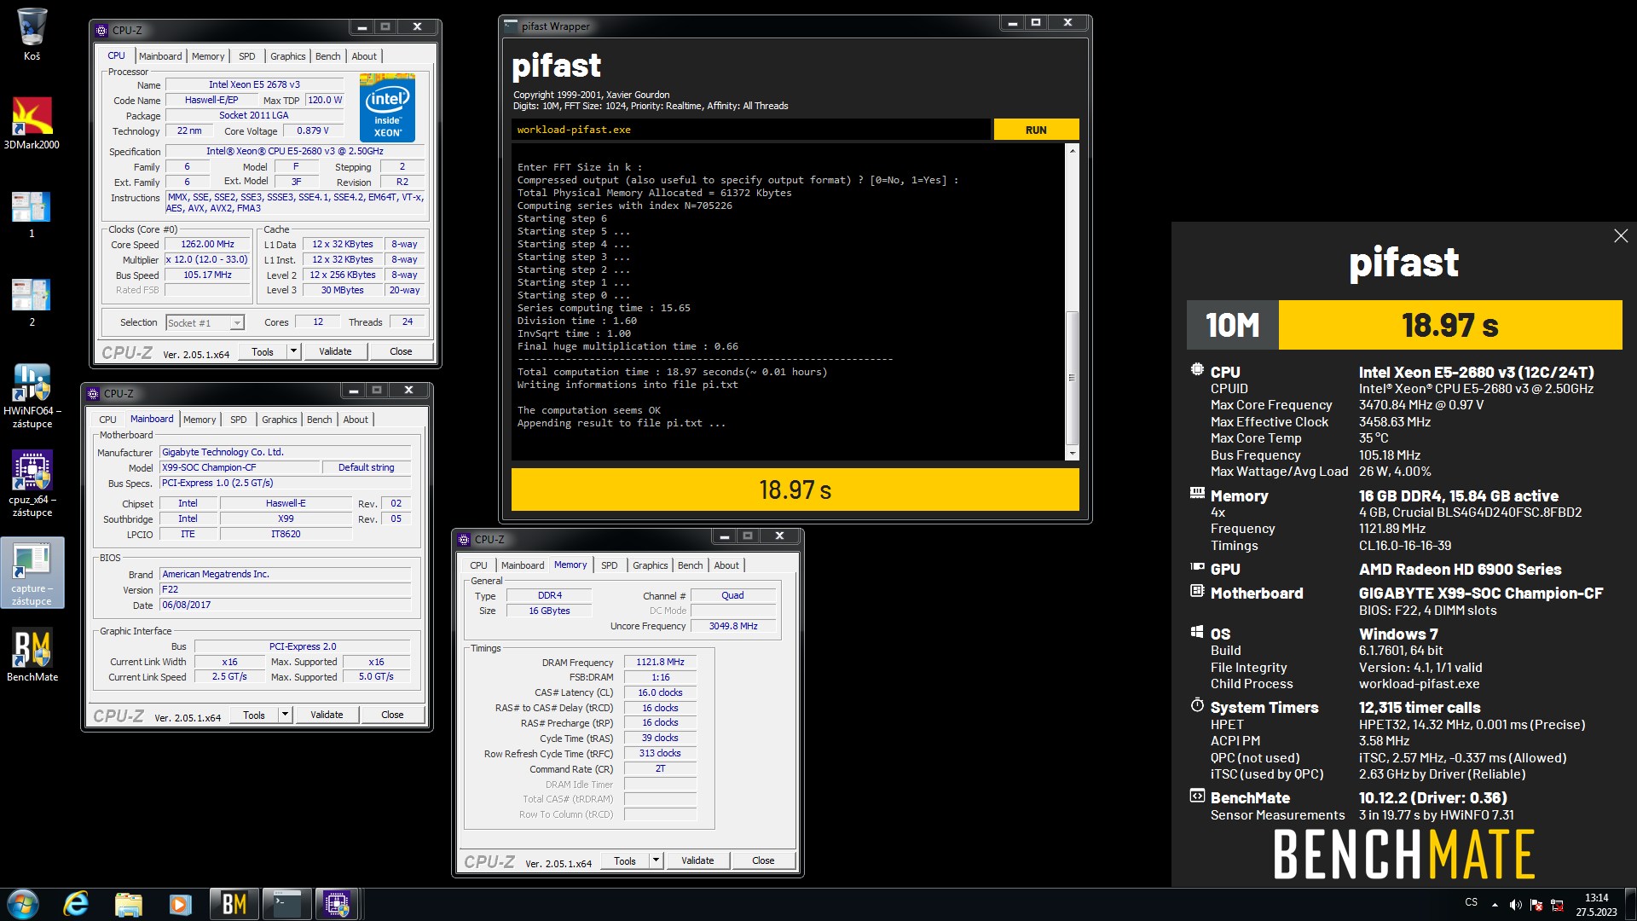
Task: Launch the BenchMate desktop icon
Action: click(32, 655)
